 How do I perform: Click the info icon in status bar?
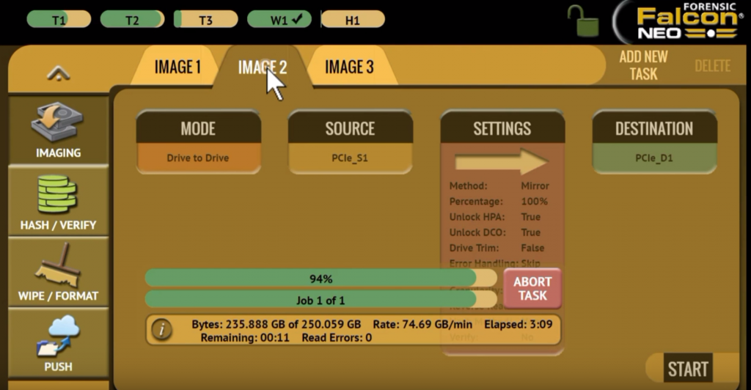161,330
